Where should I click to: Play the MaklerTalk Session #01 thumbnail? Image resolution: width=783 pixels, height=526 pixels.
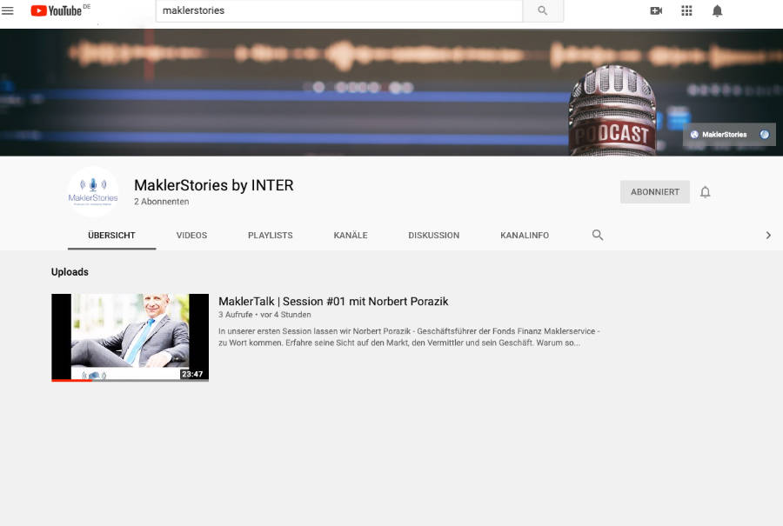pyautogui.click(x=130, y=337)
